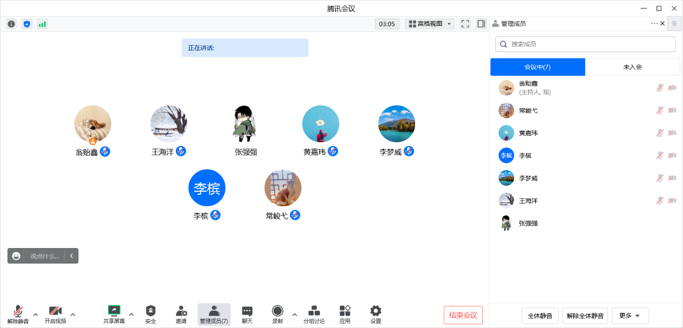Toggle camera icon for 李梦威 in member list
Image resolution: width=683 pixels, height=328 pixels.
point(672,178)
